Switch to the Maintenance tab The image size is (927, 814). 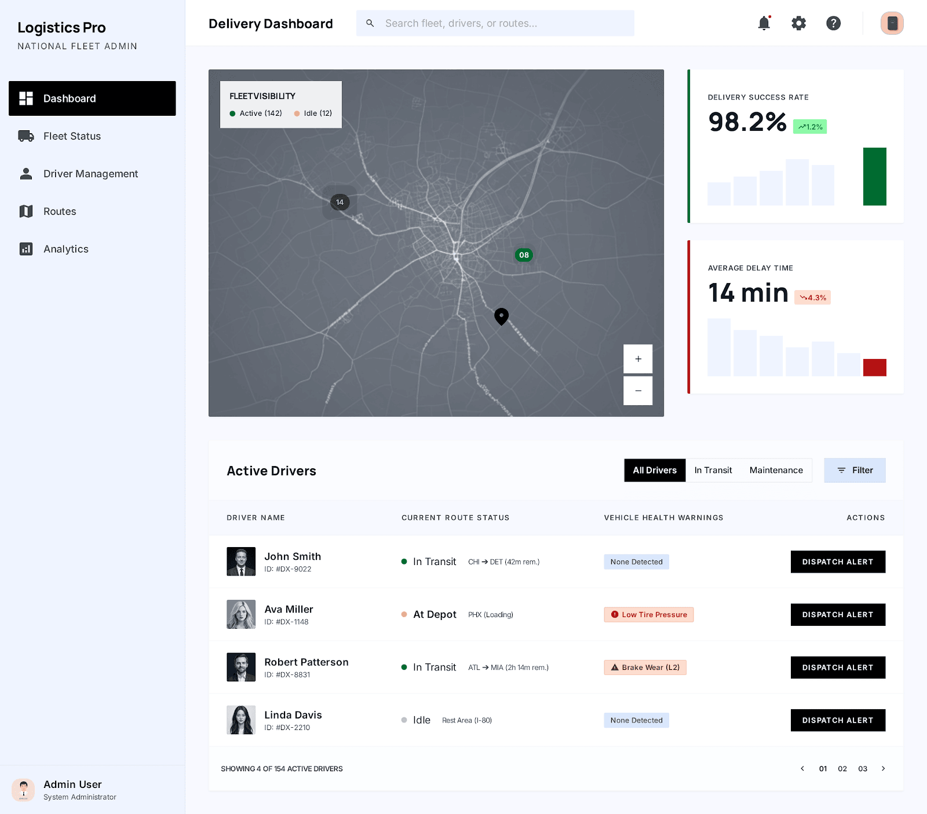point(776,470)
